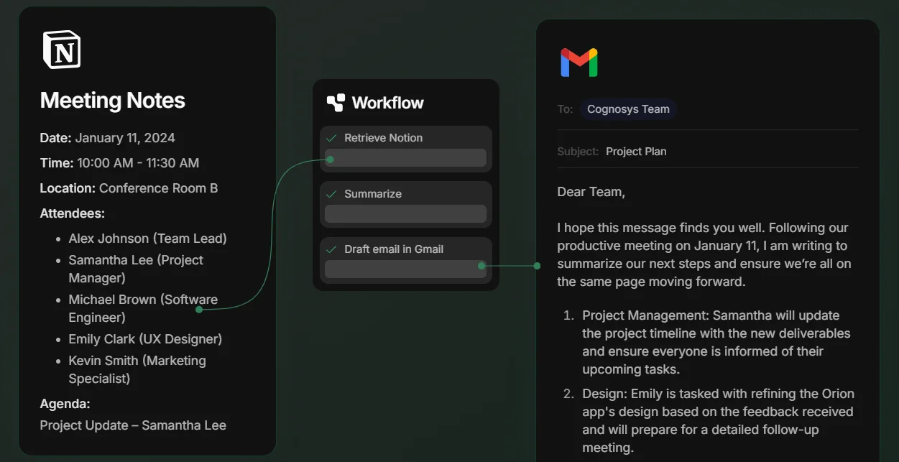The image size is (899, 462).
Task: Click the Project Plan subject field
Action: [x=636, y=152]
